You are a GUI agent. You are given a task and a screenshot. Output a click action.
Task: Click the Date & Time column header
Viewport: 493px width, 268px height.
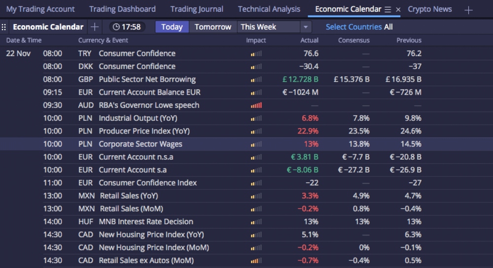coord(24,40)
